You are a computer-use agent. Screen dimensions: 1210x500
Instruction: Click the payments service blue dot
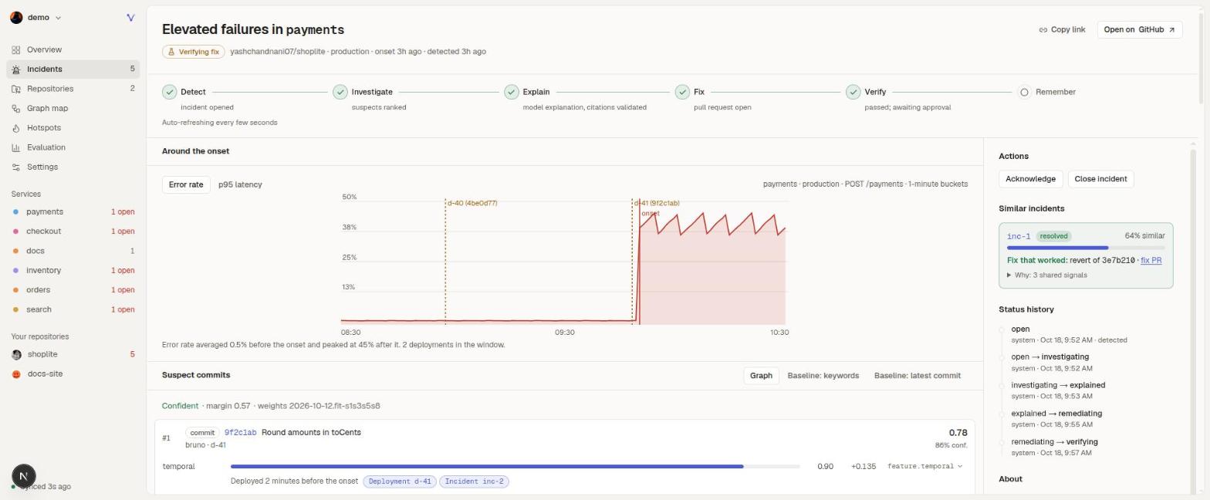[15, 211]
